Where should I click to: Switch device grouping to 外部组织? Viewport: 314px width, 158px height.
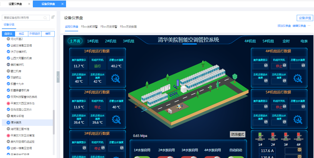point(35,34)
